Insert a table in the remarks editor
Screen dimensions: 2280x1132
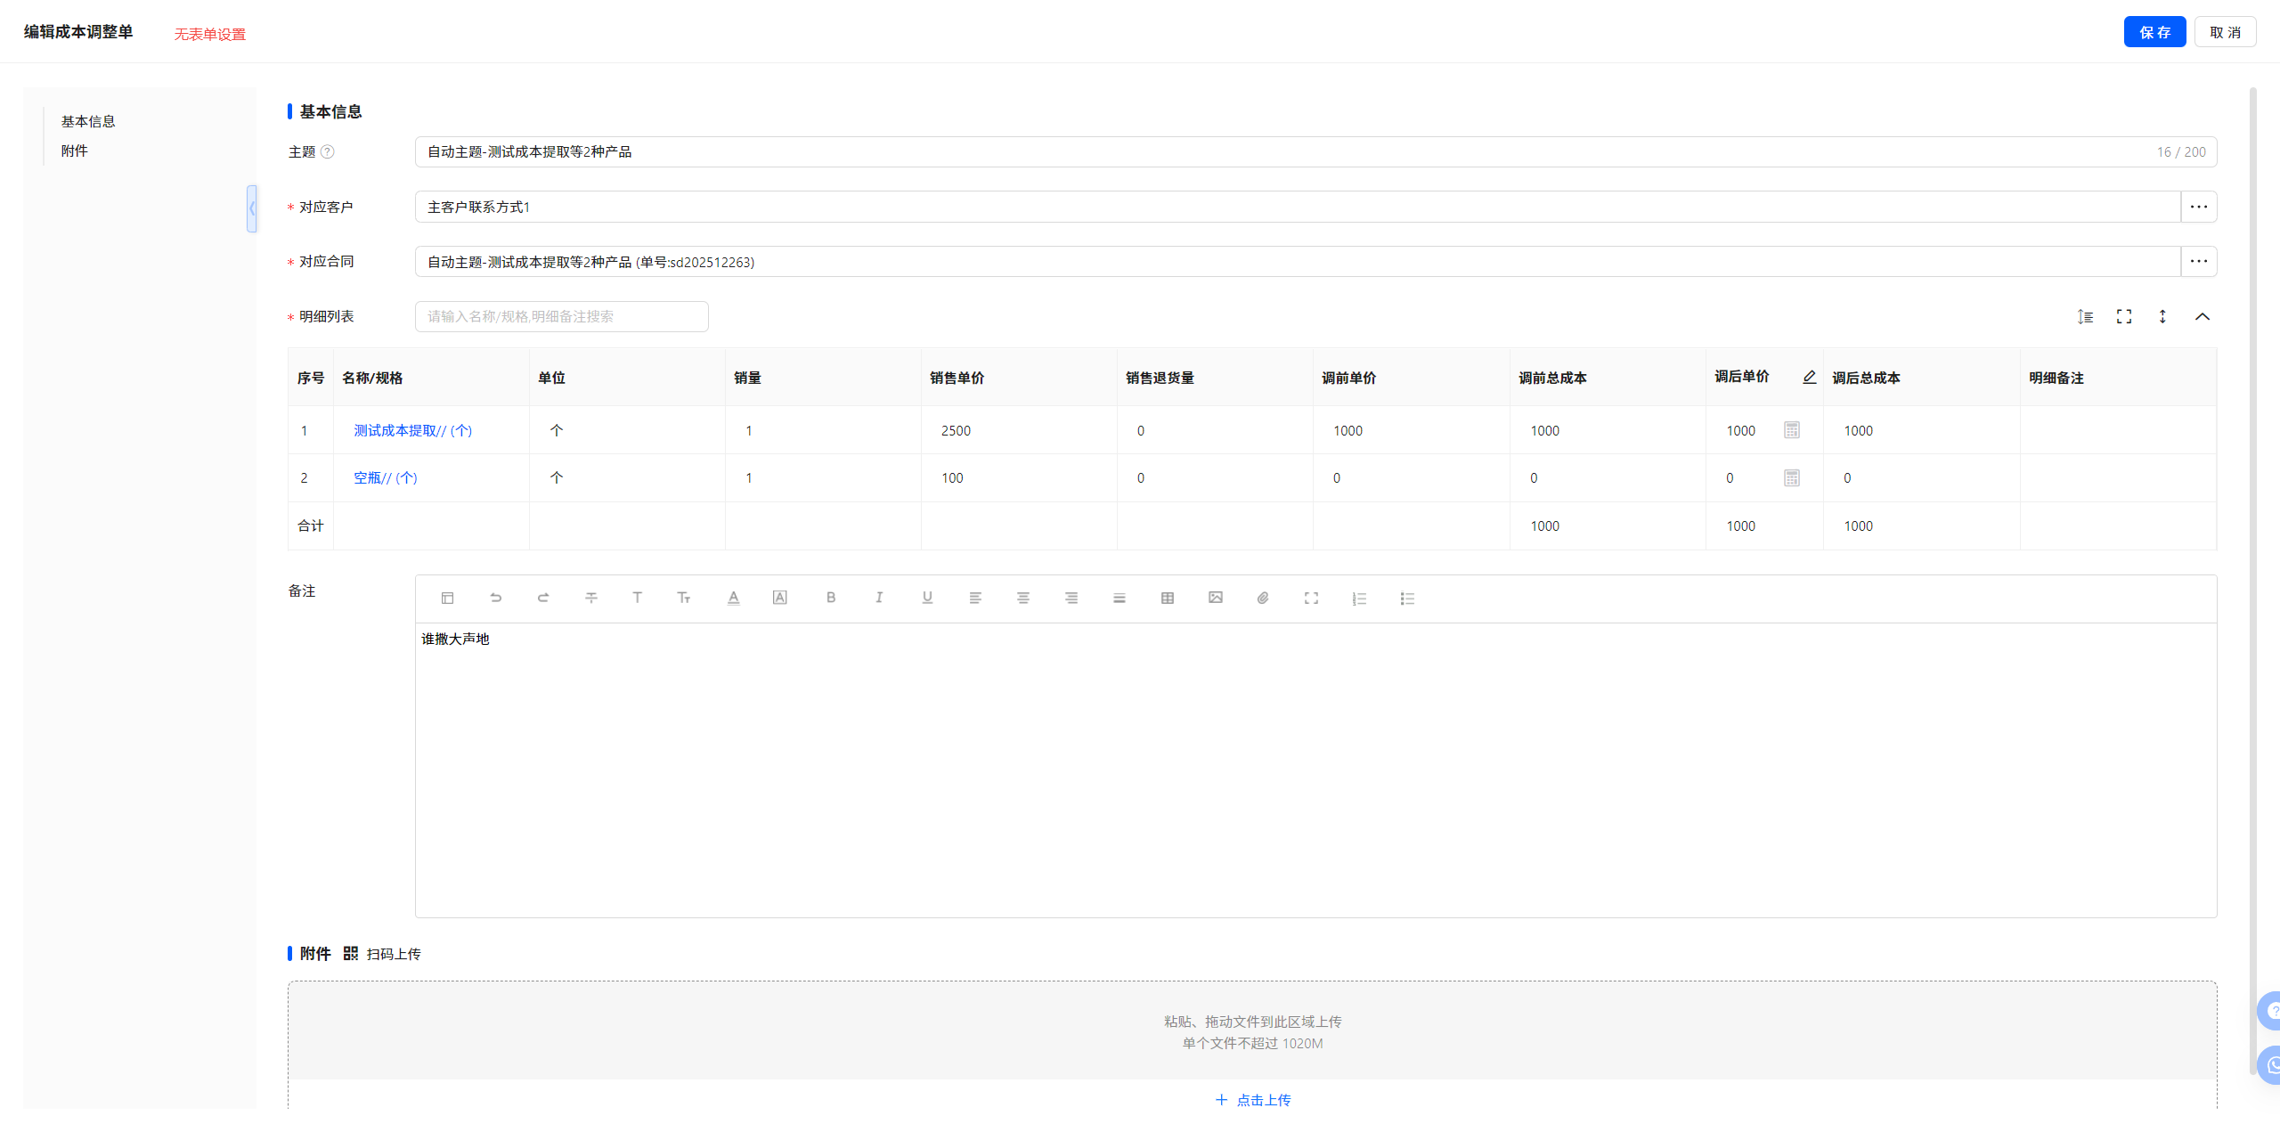tap(1167, 598)
